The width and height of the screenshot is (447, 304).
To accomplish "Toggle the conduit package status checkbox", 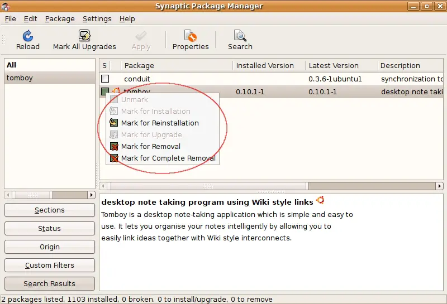I will 105,79.
